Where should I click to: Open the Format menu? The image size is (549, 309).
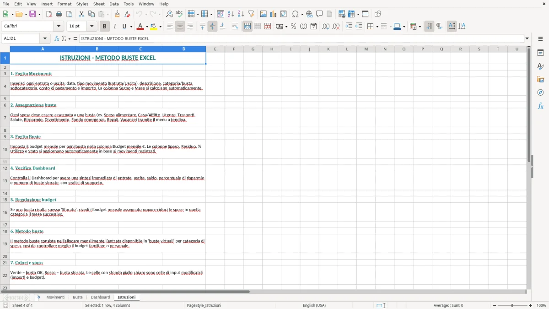coord(65,4)
